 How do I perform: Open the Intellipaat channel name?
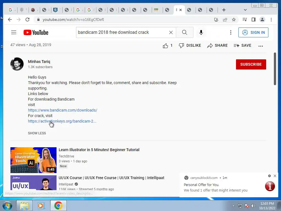(x=66, y=184)
